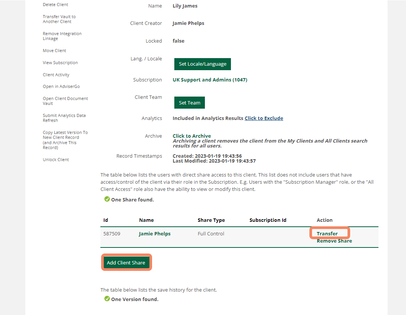Select Remove Integration Linkage option

click(62, 36)
